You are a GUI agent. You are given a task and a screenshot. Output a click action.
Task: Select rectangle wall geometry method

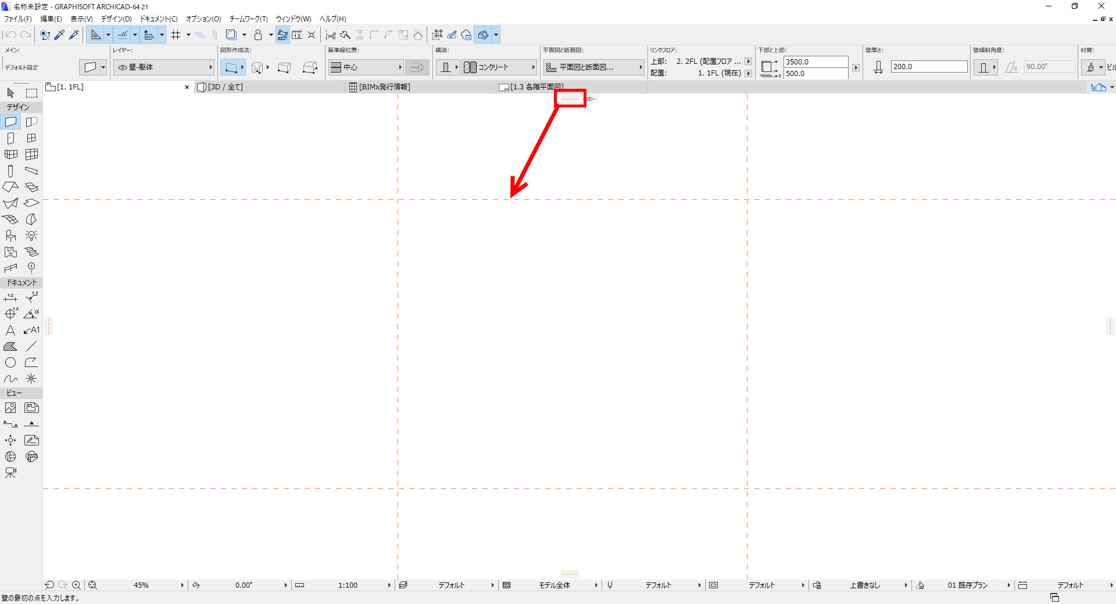284,67
